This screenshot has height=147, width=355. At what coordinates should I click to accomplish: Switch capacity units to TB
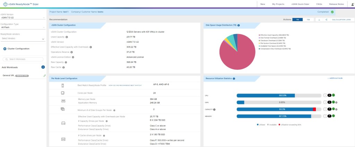point(297,20)
